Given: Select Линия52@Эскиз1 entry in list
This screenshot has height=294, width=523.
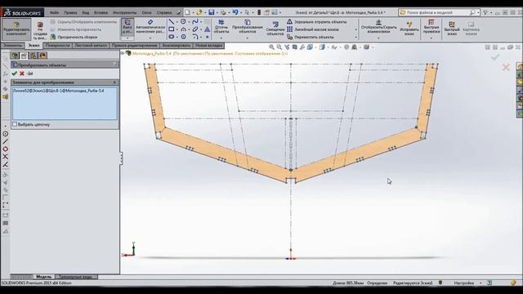Looking at the screenshot, I should [x=58, y=91].
